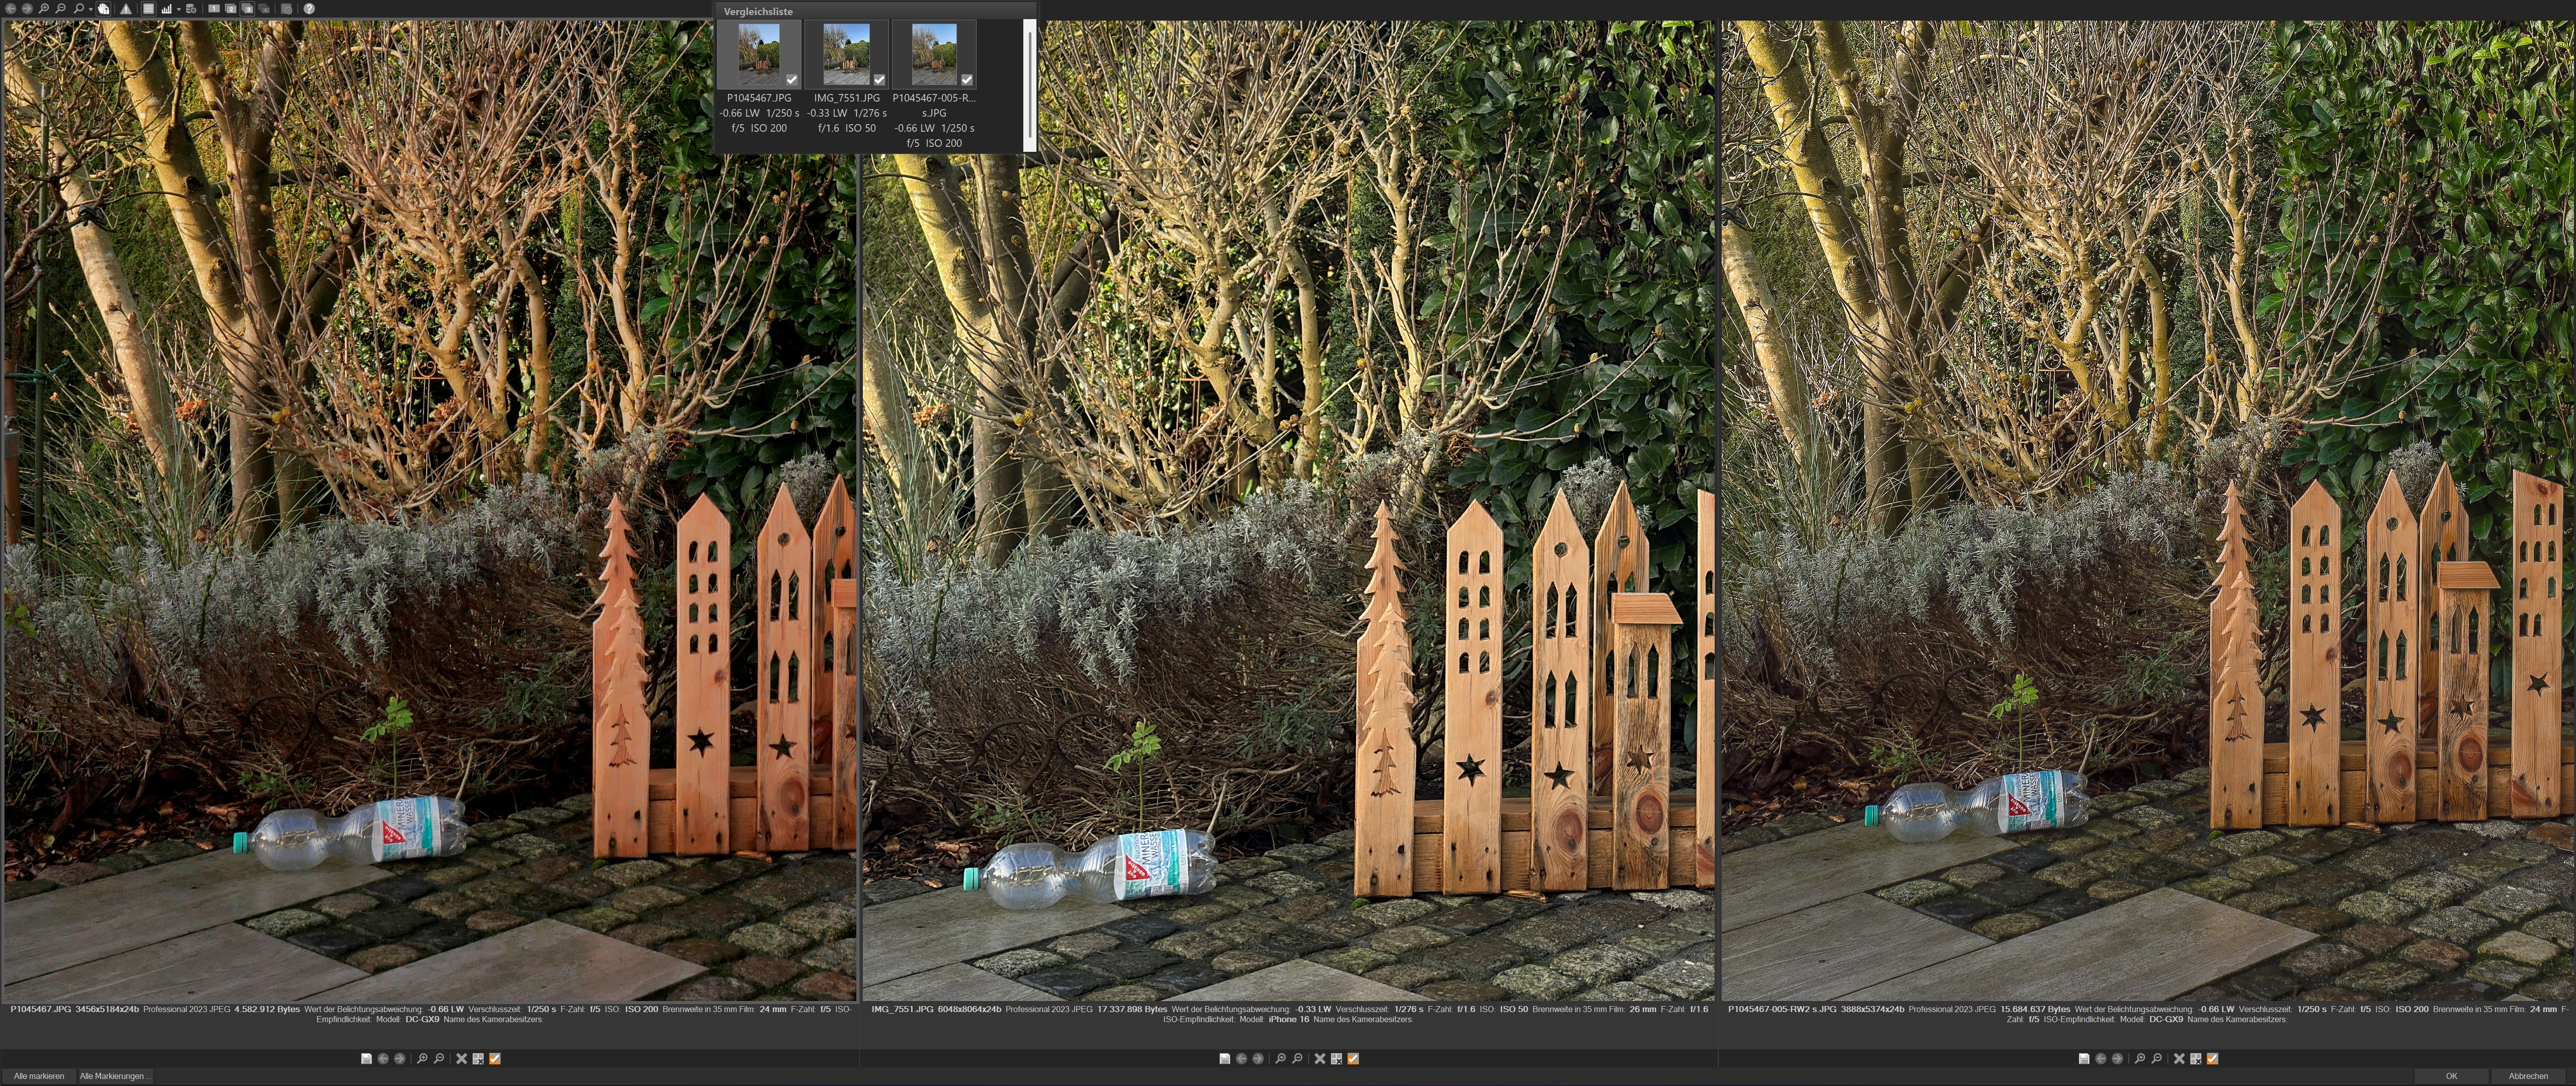Click the Vergleichsliste panel title
Viewport: 2576px width, 1086px height.
758,11
